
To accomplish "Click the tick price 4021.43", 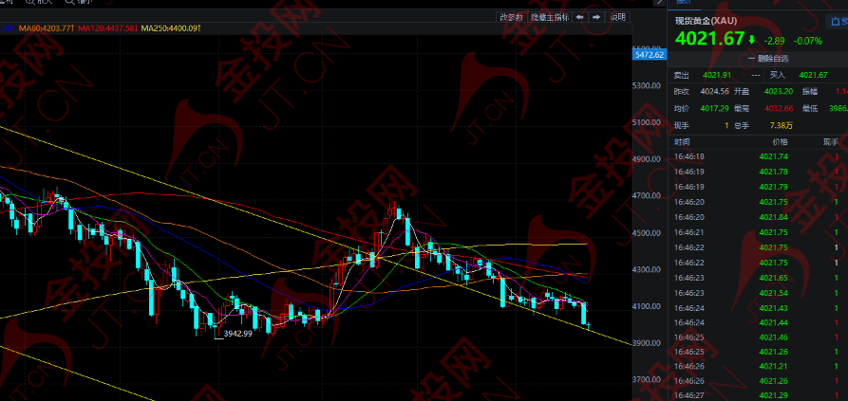I will pos(773,308).
